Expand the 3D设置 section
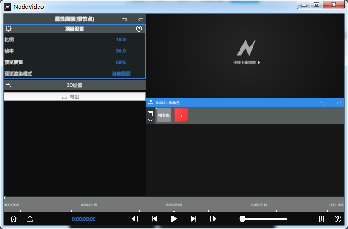348x229 pixels. pos(74,85)
